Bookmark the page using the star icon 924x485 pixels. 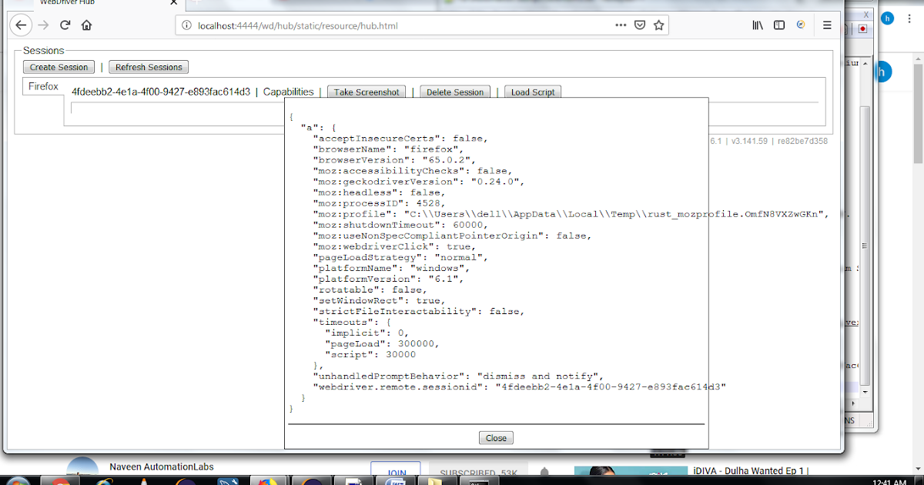pyautogui.click(x=658, y=25)
